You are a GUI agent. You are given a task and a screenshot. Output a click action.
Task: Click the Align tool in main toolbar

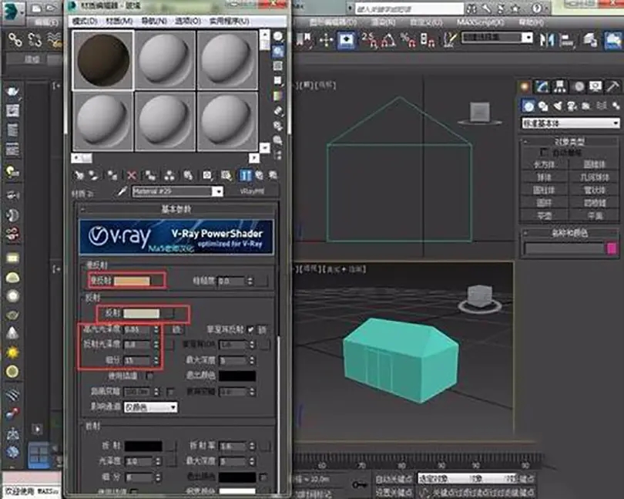click(x=567, y=40)
